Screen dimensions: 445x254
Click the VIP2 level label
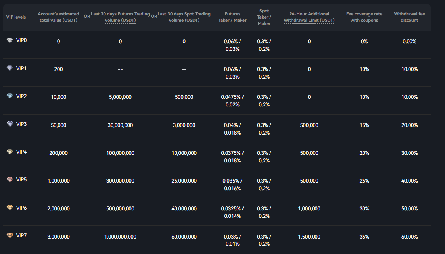(21, 96)
